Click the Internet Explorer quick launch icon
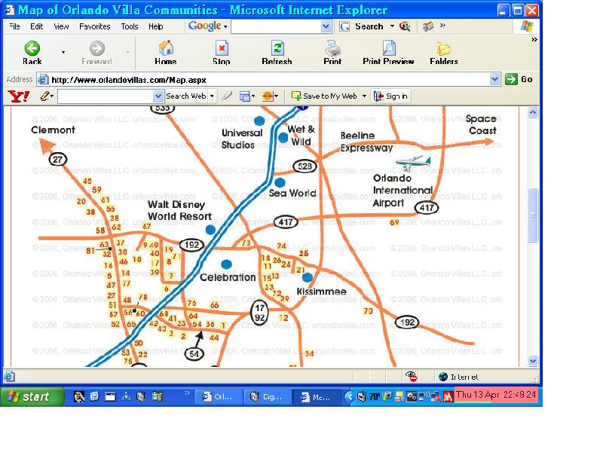Viewport: 603px width, 452px height. [95, 396]
